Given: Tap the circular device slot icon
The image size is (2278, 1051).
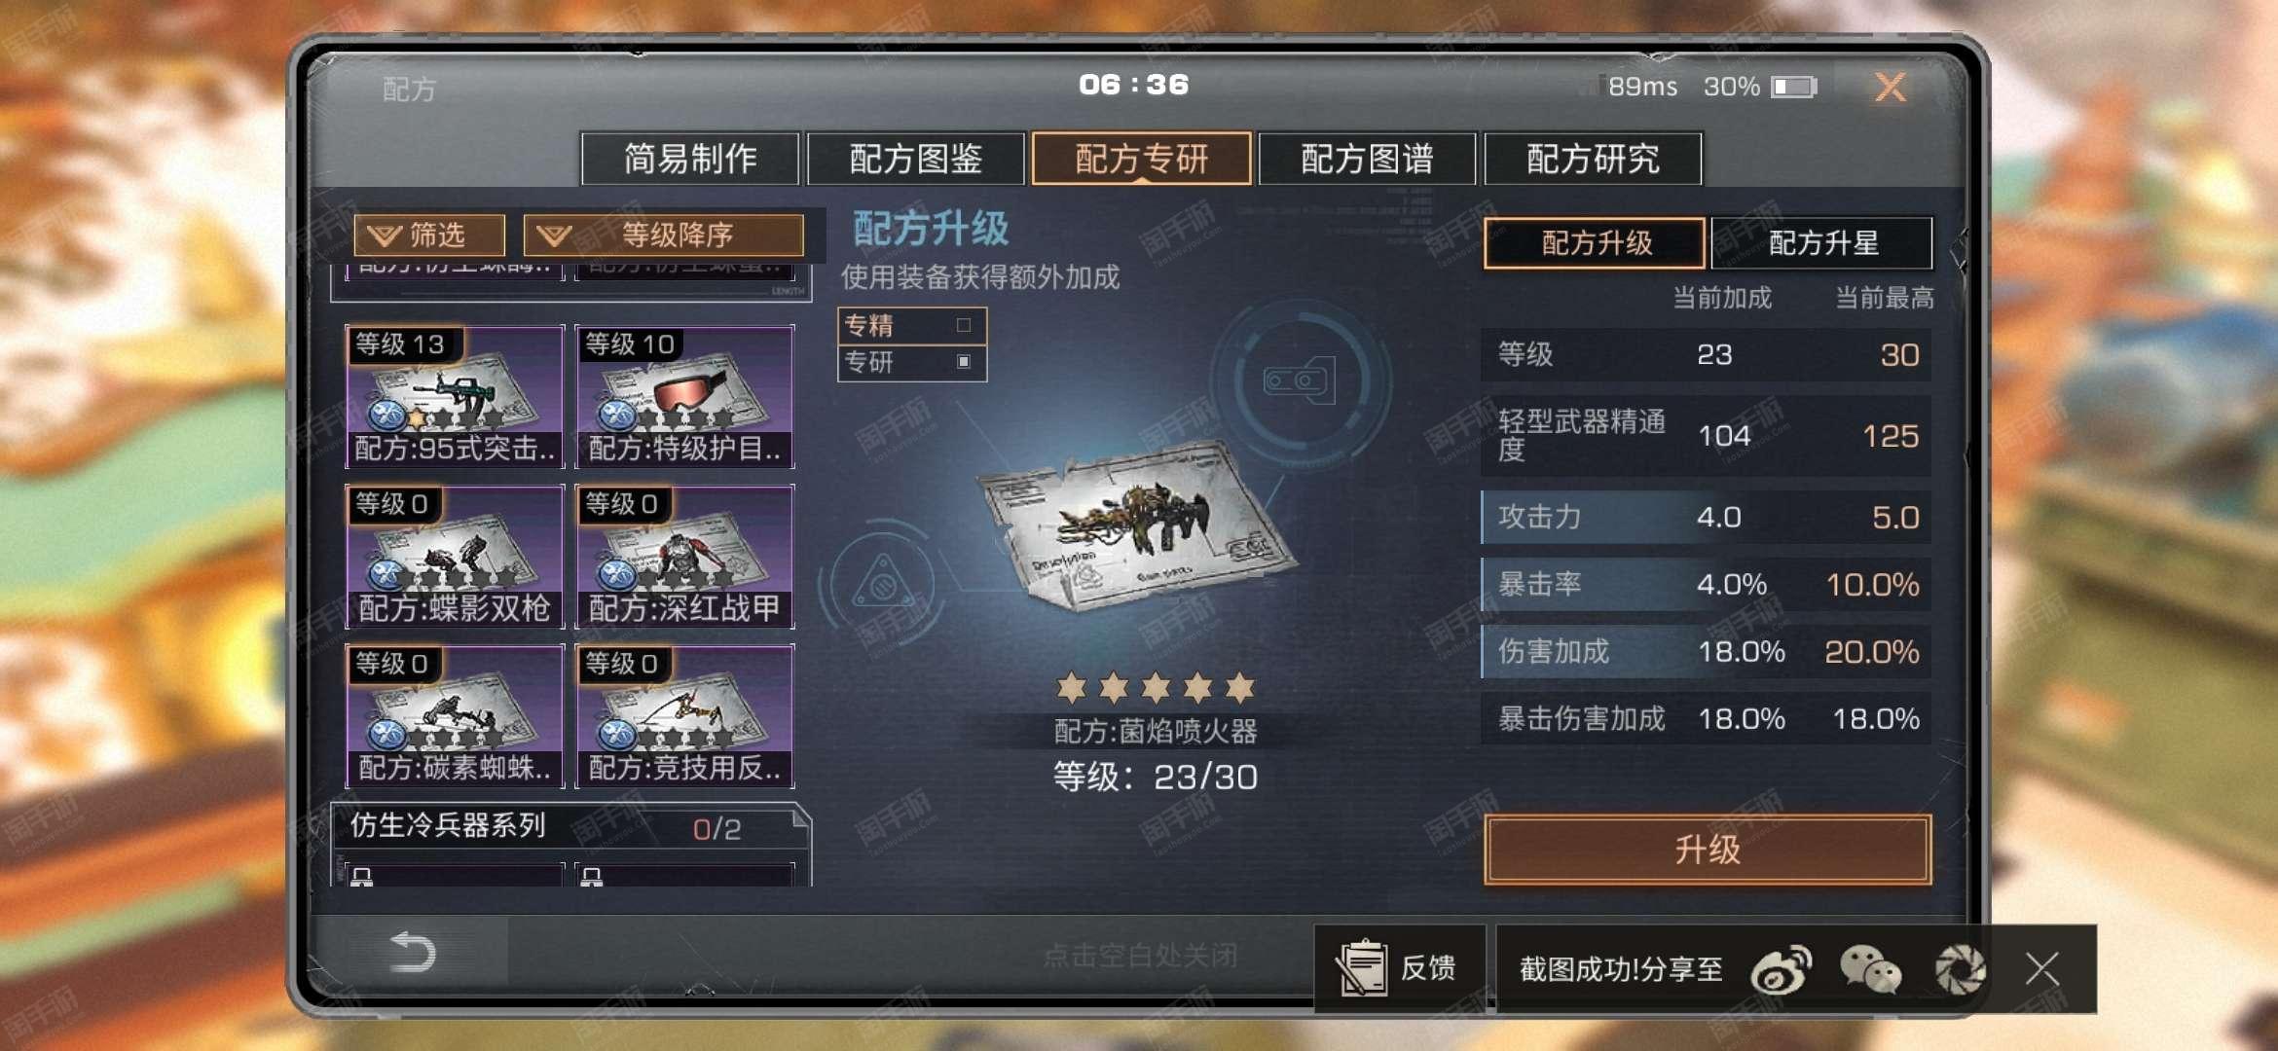Looking at the screenshot, I should tap(1300, 381).
